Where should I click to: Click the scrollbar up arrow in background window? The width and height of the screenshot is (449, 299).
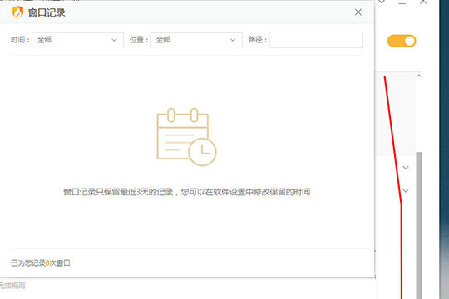click(x=419, y=76)
